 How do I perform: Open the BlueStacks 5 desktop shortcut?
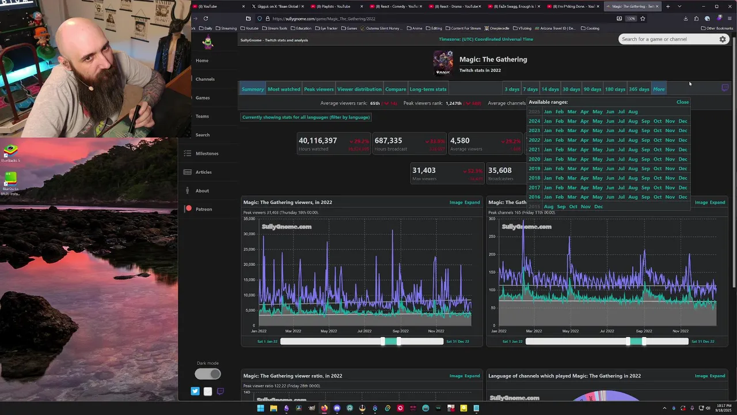pos(10,153)
